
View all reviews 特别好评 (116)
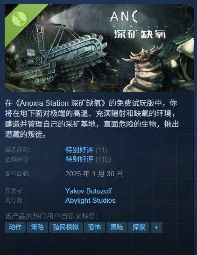(88, 159)
